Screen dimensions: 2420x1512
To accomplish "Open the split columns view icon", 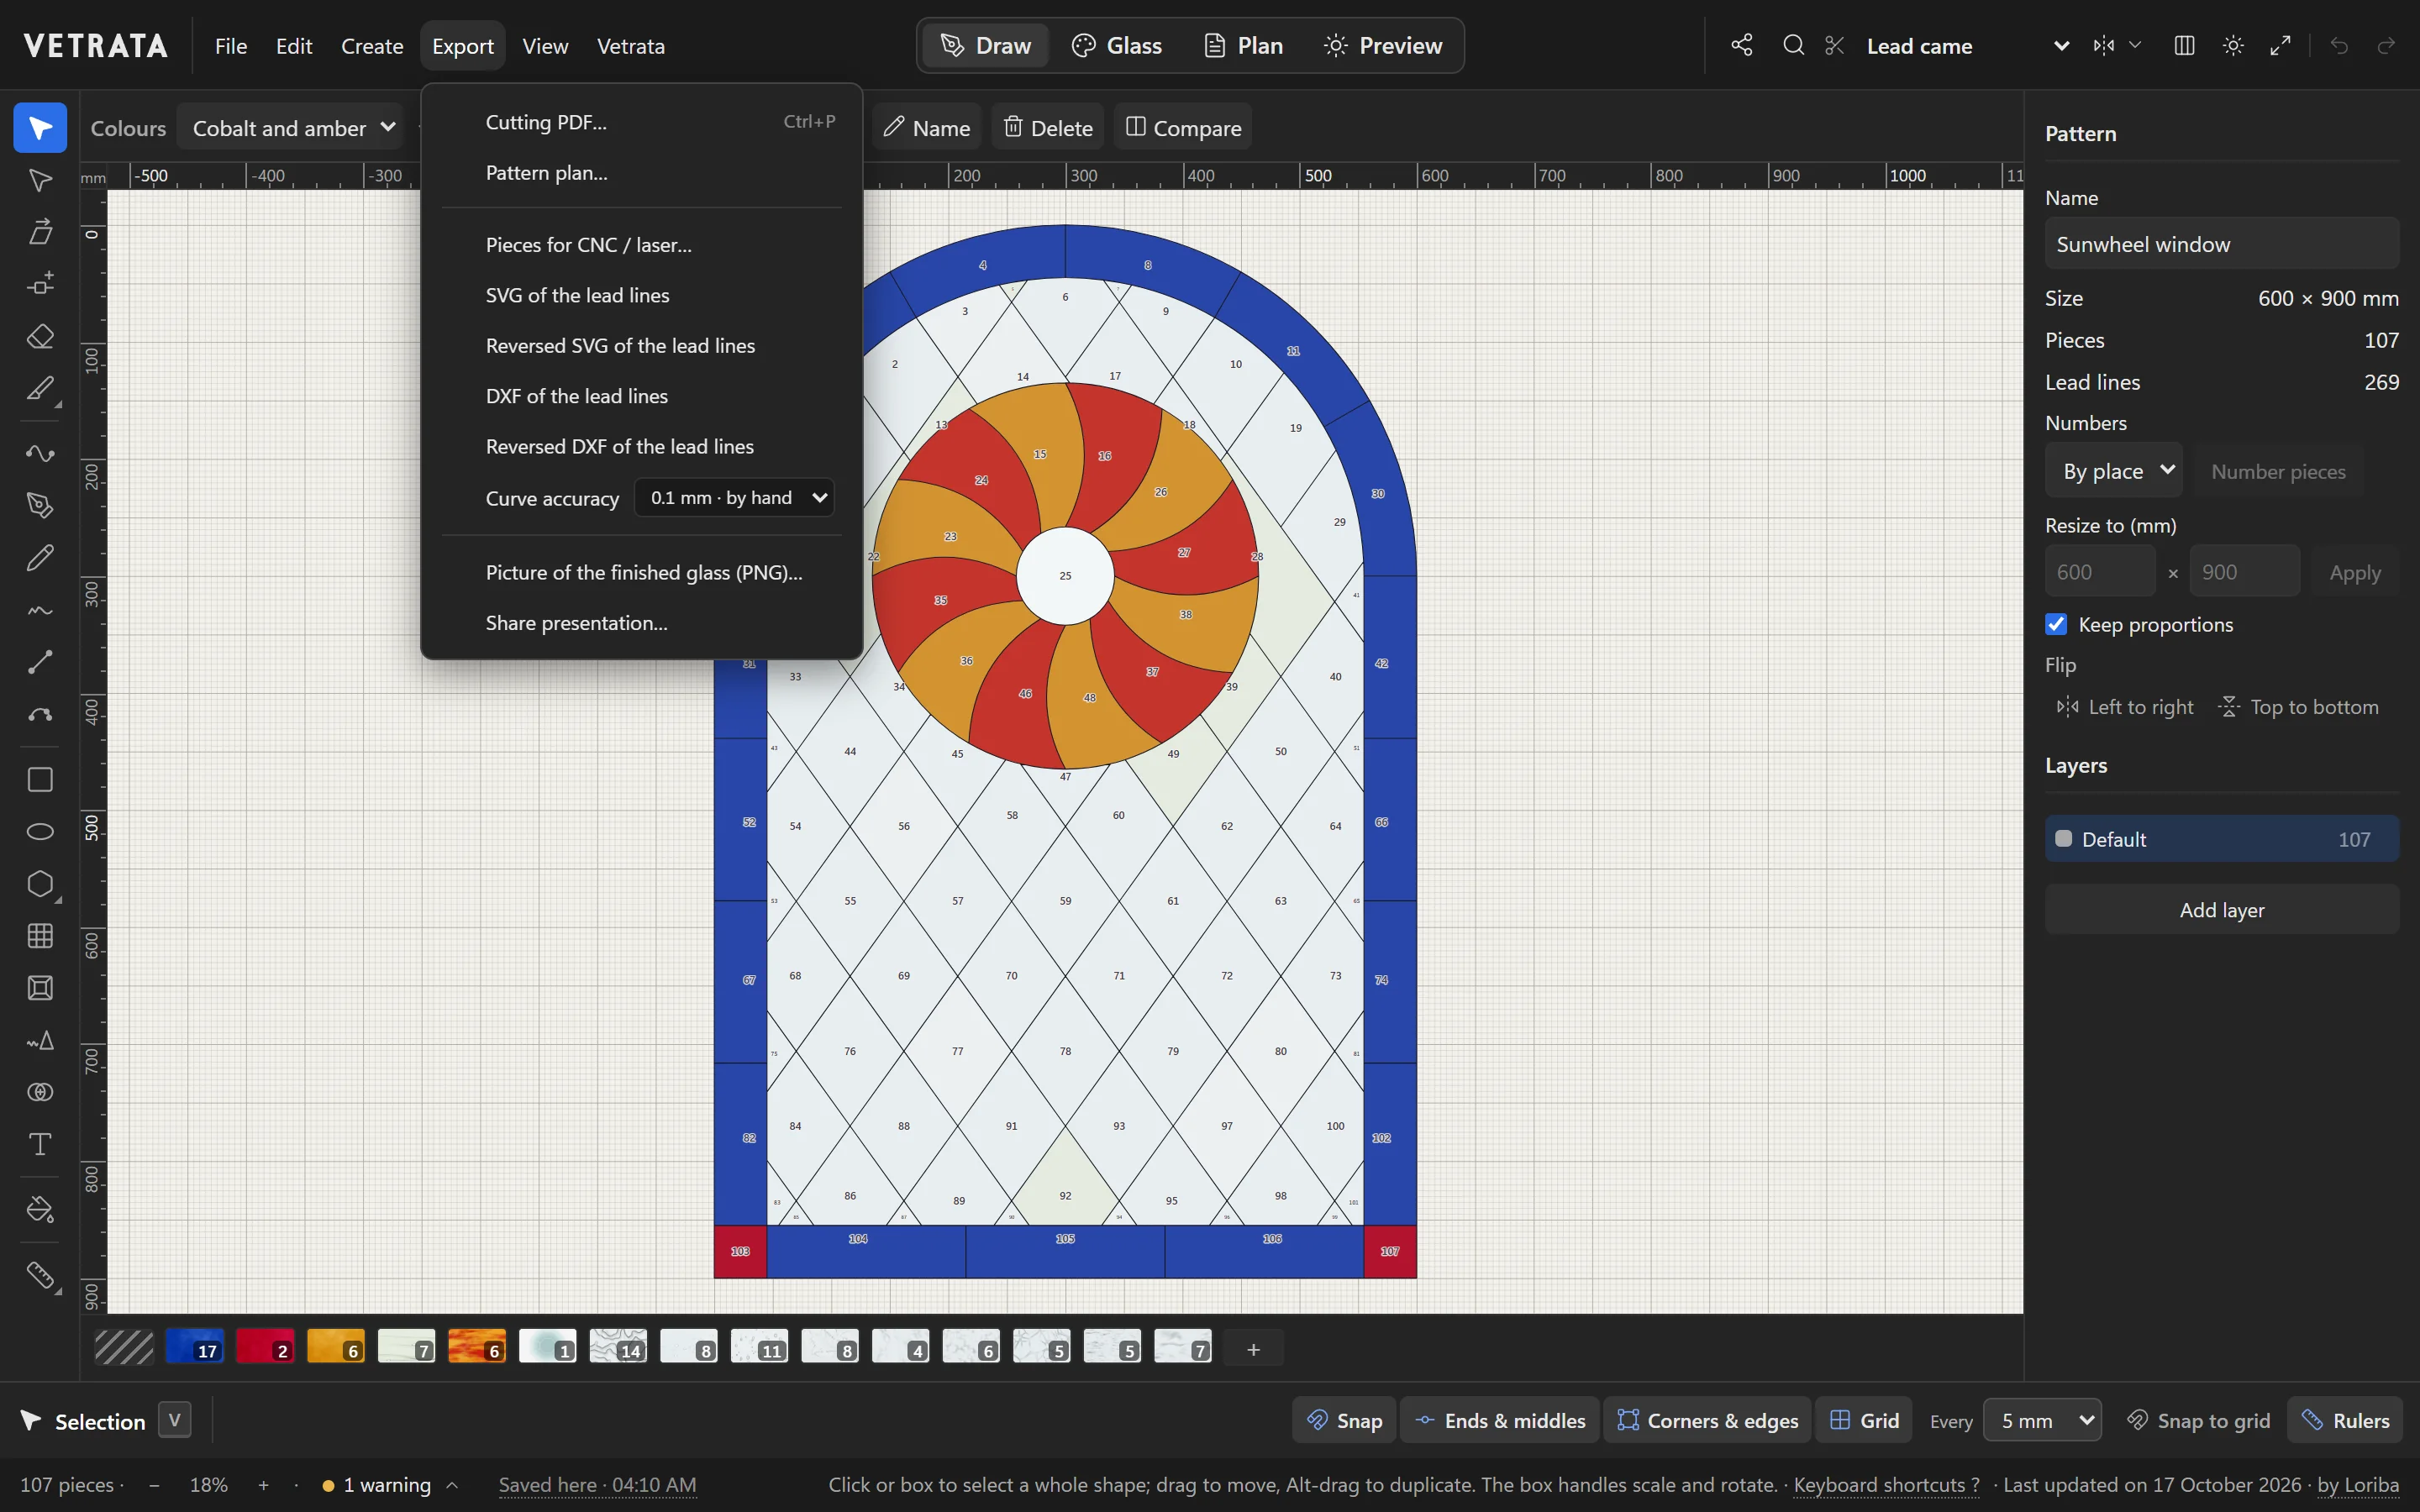I will 2184,45.
